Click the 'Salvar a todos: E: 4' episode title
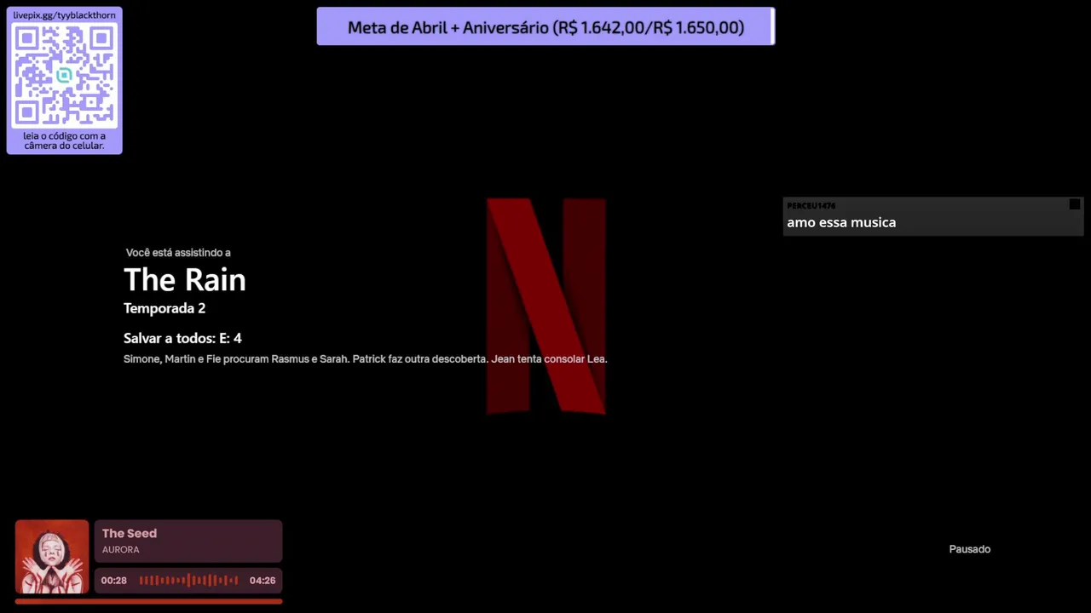Screen dimensions: 1091x613 182,338
